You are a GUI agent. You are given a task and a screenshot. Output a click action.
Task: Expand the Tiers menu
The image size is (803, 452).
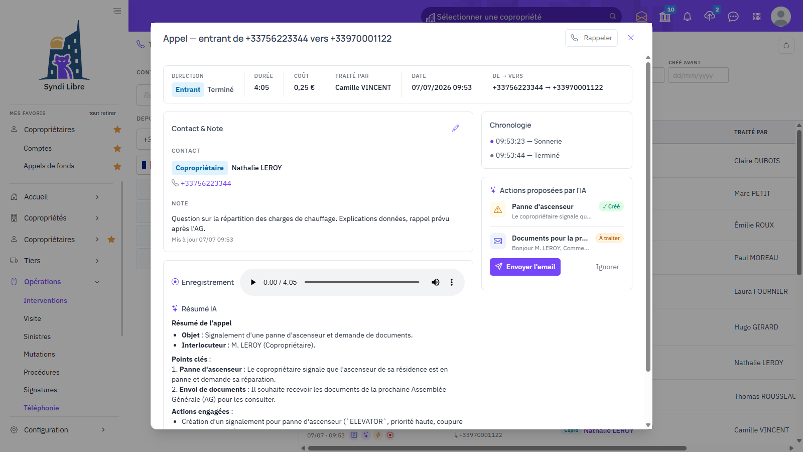(55, 261)
